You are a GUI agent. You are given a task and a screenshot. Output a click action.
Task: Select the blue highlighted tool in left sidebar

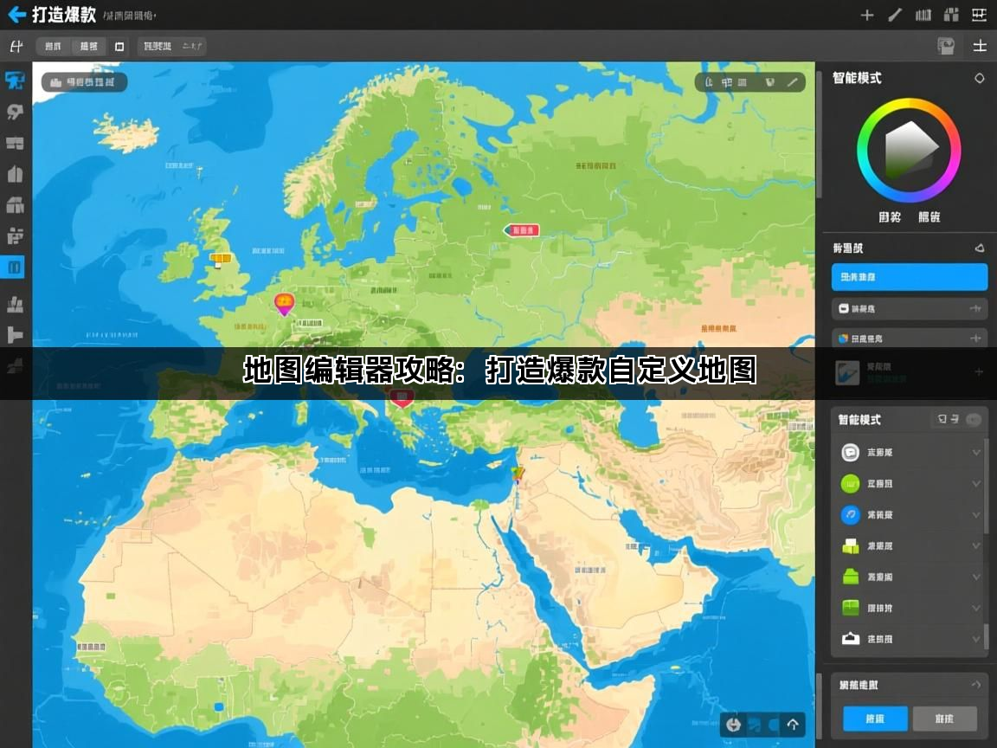coord(15,268)
